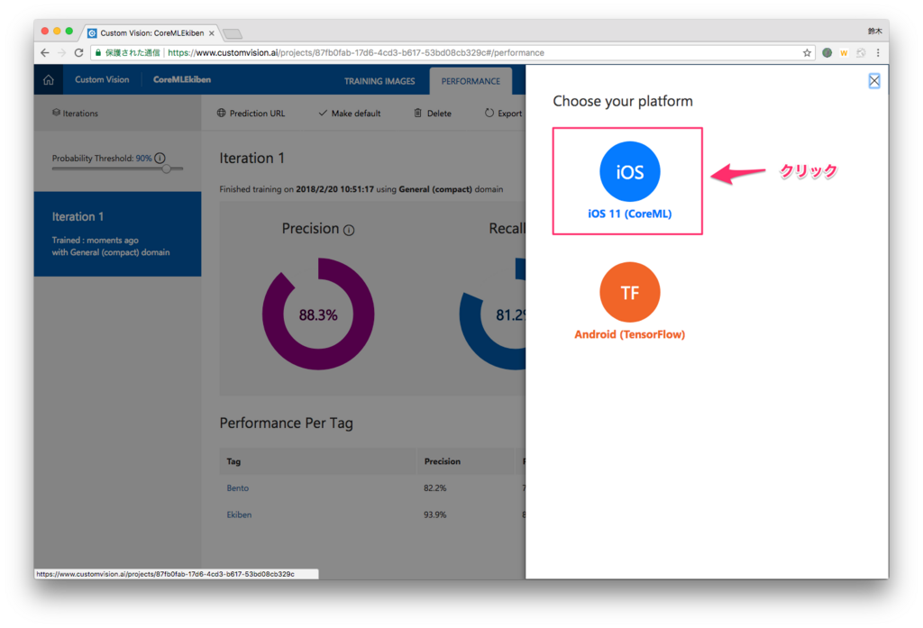The width and height of the screenshot is (923, 628).
Task: Click the yellow W extension icon
Action: click(x=844, y=53)
